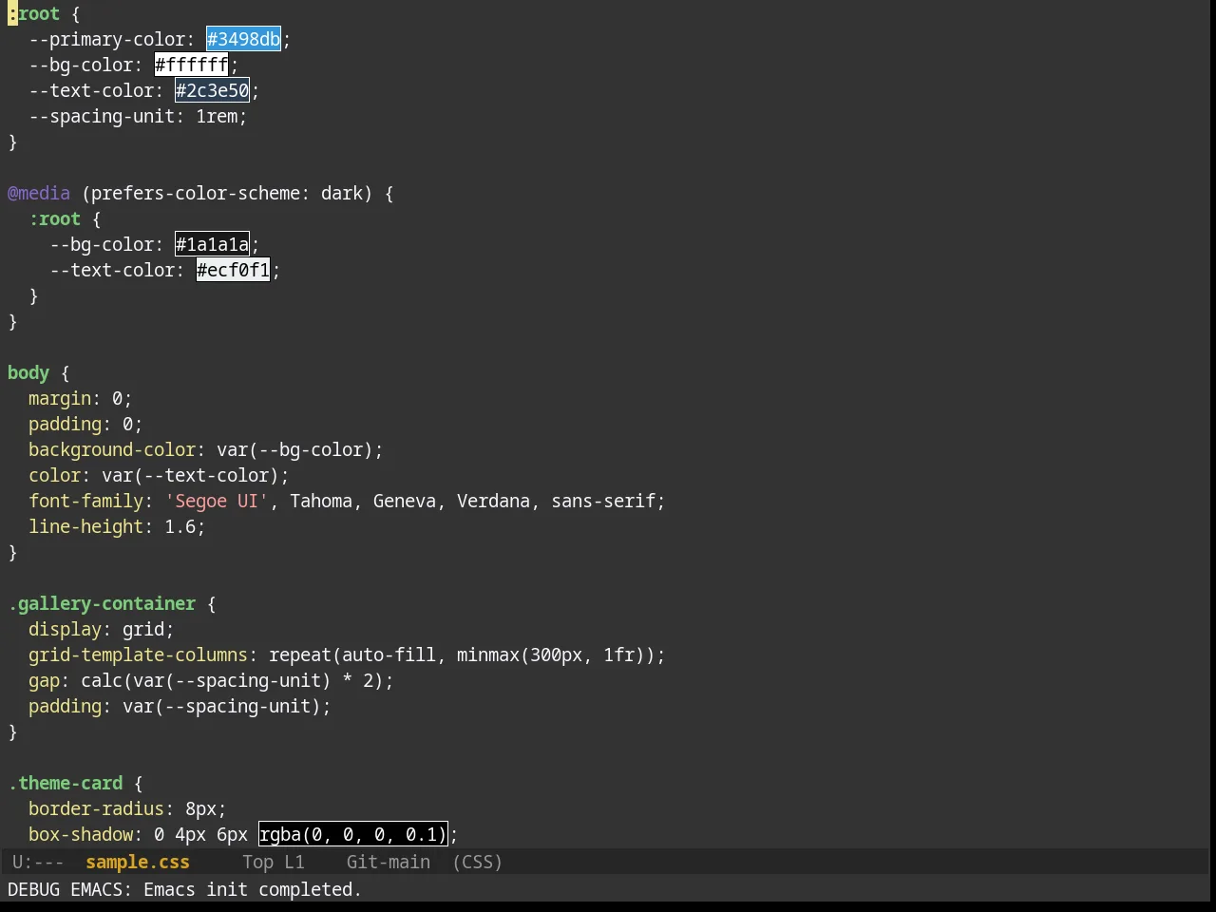Click the gap property

tap(44, 680)
